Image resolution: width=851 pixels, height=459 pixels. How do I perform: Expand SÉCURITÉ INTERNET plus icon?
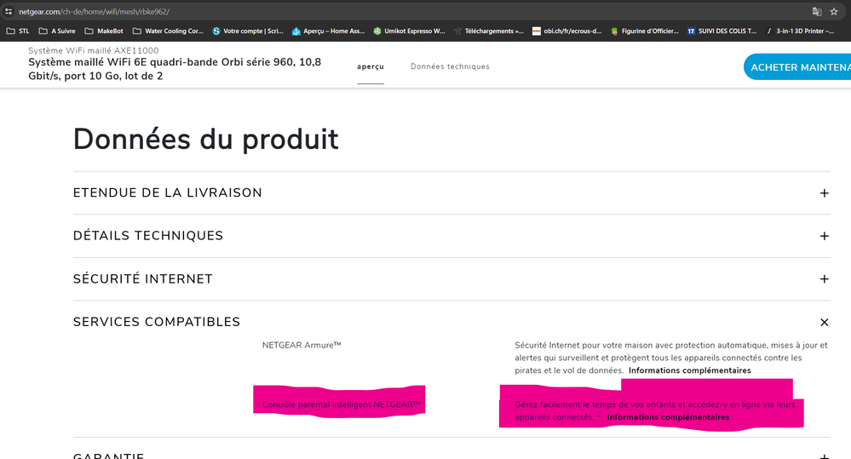pos(824,278)
